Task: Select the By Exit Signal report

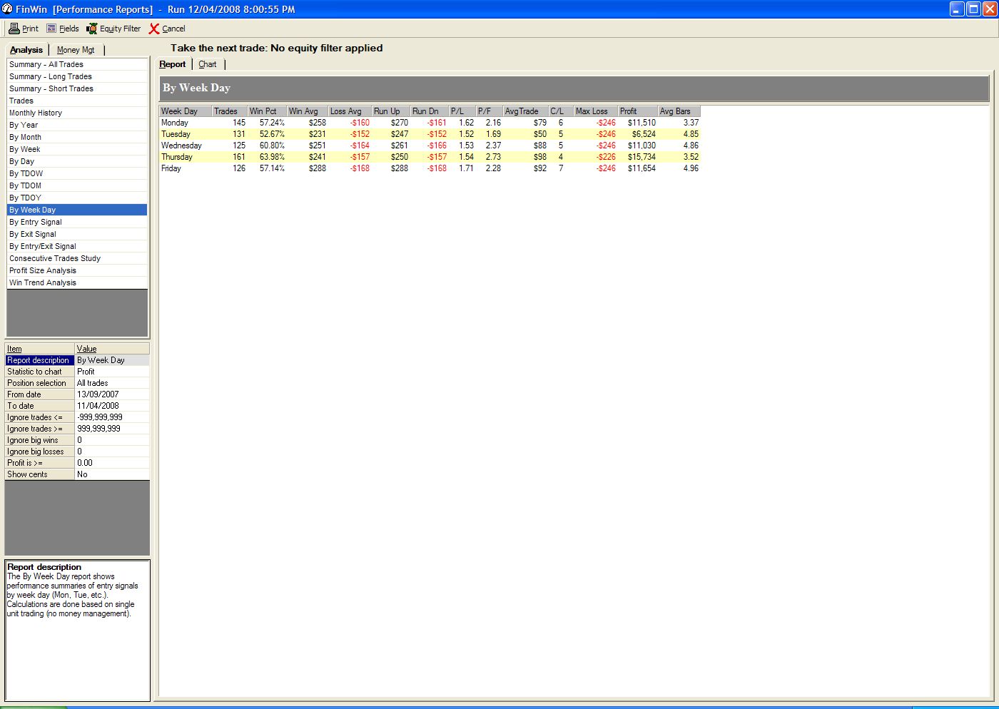Action: point(77,234)
